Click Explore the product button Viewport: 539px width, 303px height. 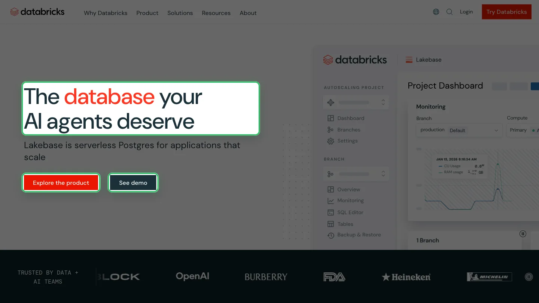pyautogui.click(x=61, y=183)
